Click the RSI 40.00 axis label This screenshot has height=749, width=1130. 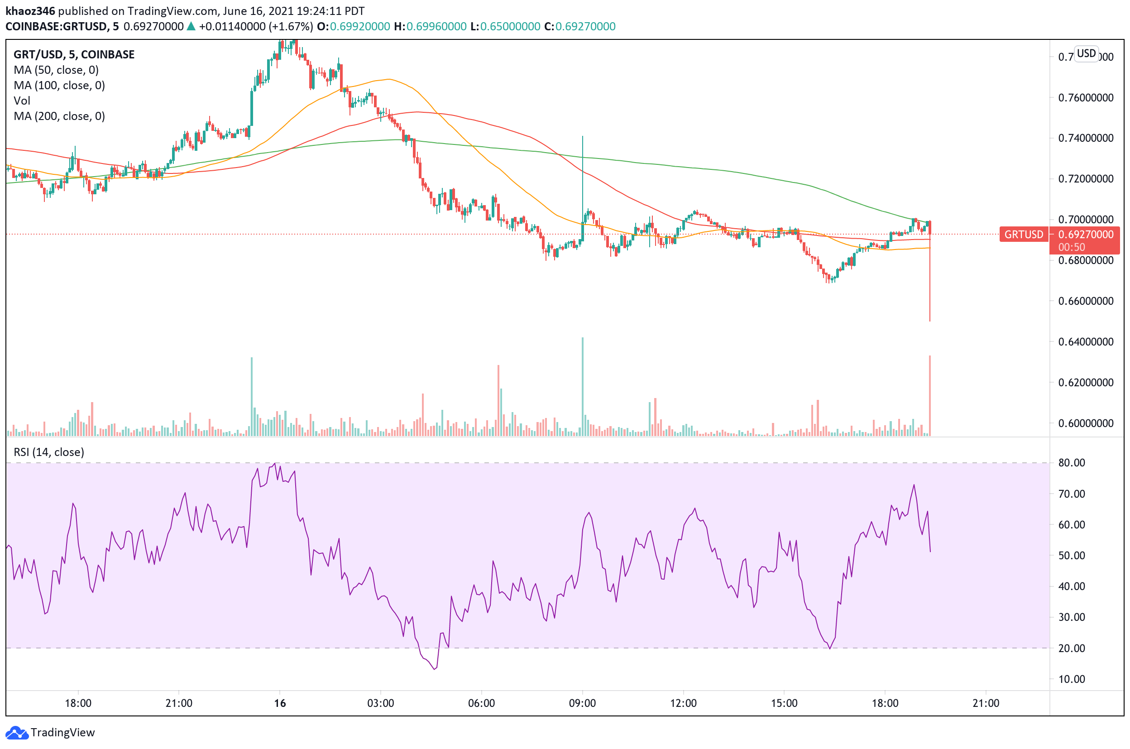point(1071,586)
